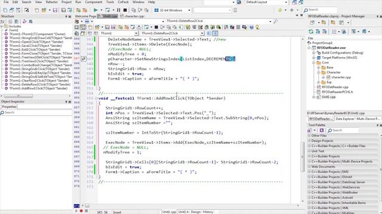382x214 pixels.
Task: Click horizontal scrollbar in Structure panel
Action: 19,96
